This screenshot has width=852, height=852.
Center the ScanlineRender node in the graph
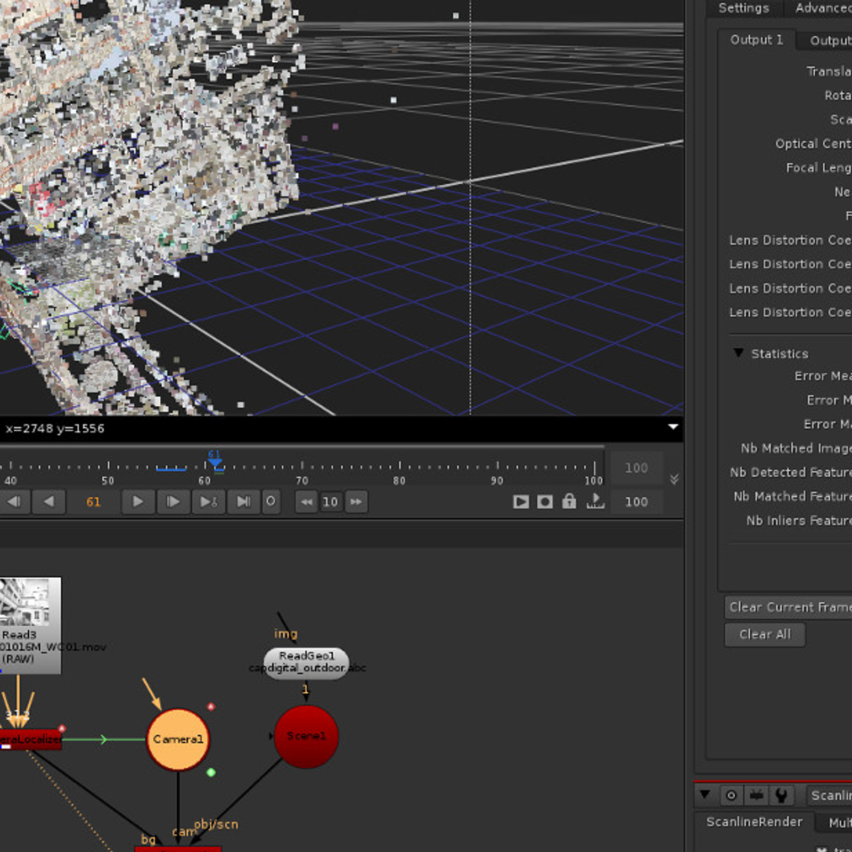[732, 796]
